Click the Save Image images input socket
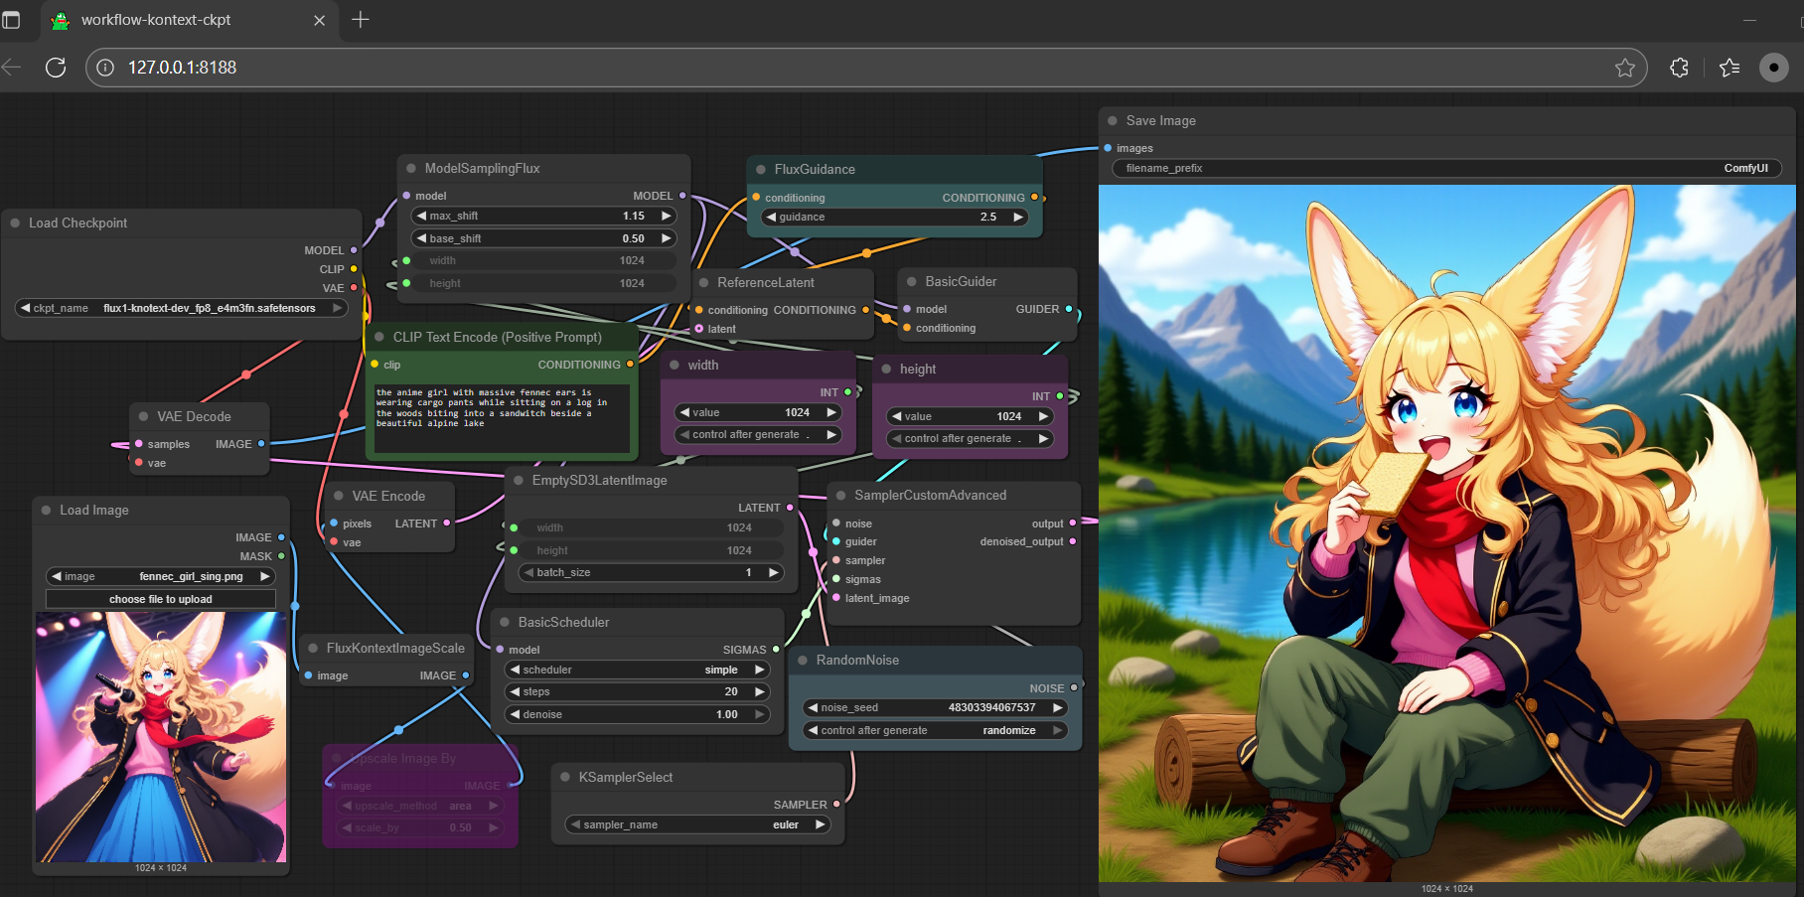The height and width of the screenshot is (897, 1804). pyautogui.click(x=1108, y=148)
